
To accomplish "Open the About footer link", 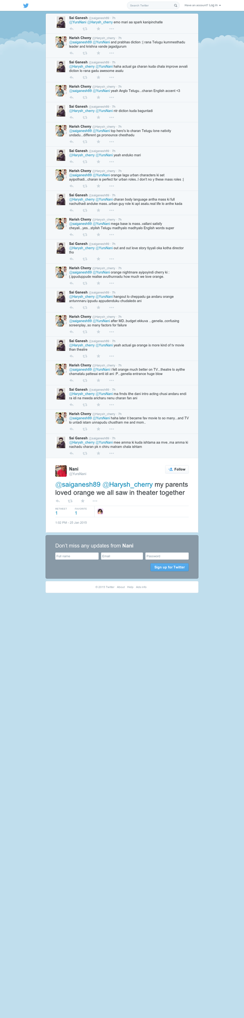I will pyautogui.click(x=121, y=587).
